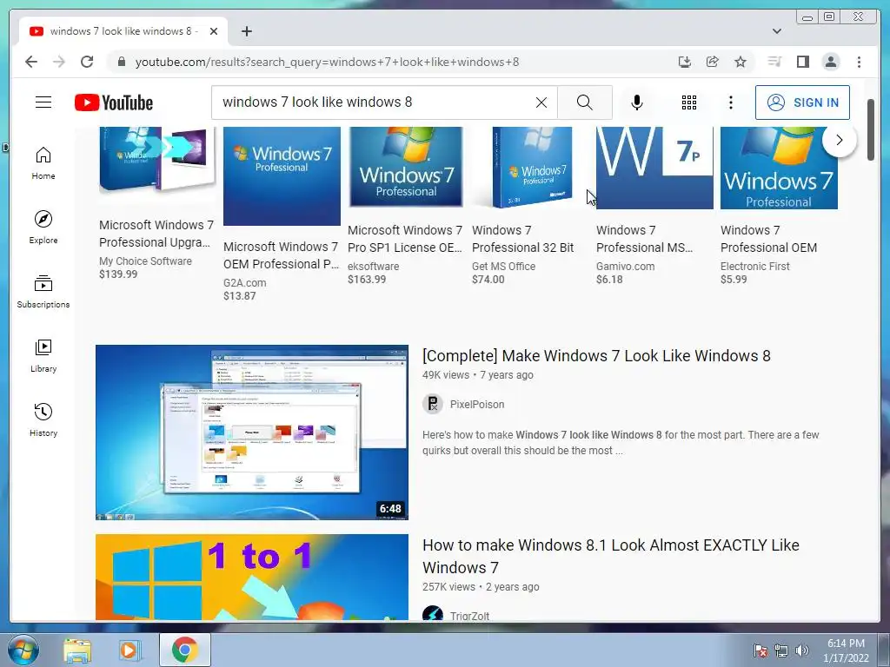This screenshot has height=667, width=890.
Task: Open 'Microsoft Windows 7 Professional Upgra...' product
Action: point(156,234)
